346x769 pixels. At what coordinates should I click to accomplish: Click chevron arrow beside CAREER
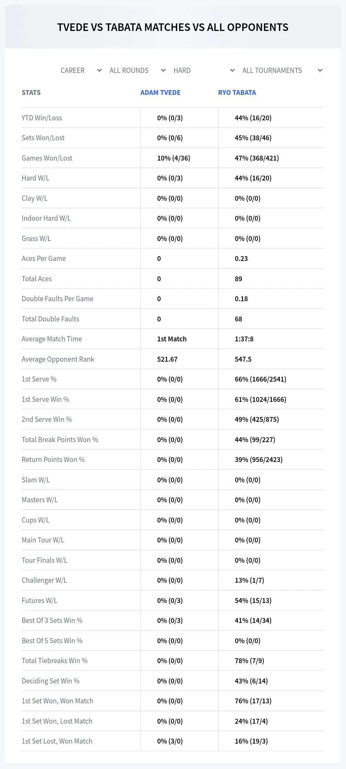[99, 70]
